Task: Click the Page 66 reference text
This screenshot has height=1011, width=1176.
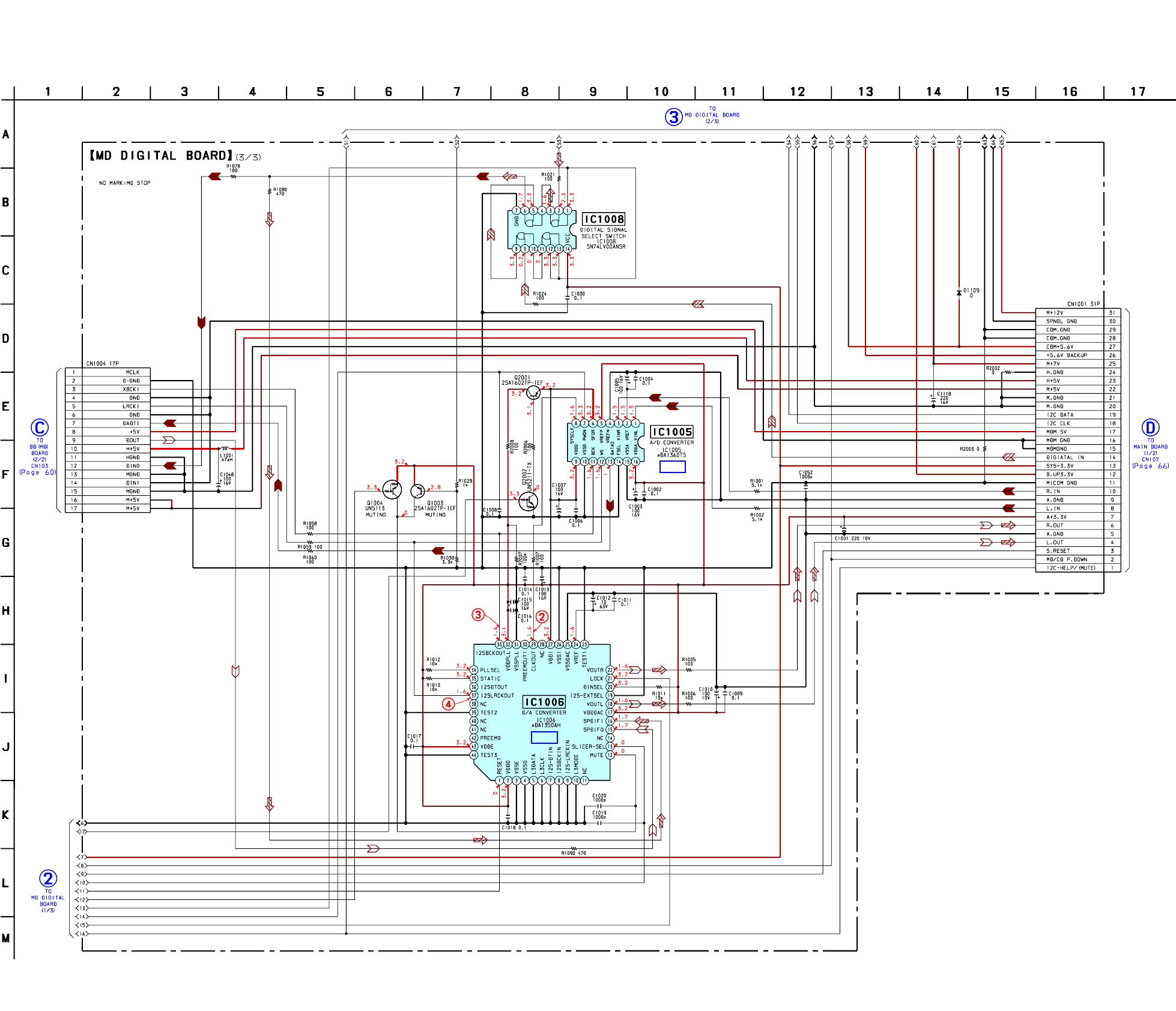Action: pos(1150,466)
